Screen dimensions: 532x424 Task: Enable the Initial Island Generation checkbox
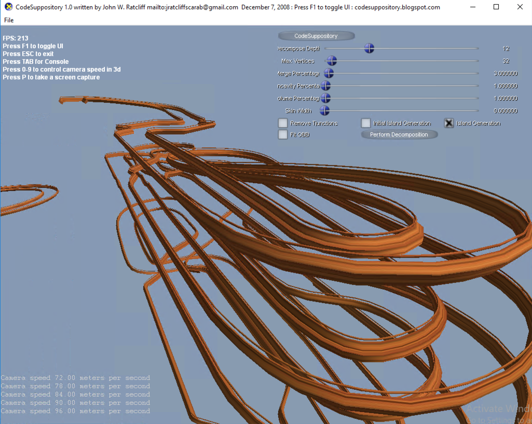coord(366,123)
